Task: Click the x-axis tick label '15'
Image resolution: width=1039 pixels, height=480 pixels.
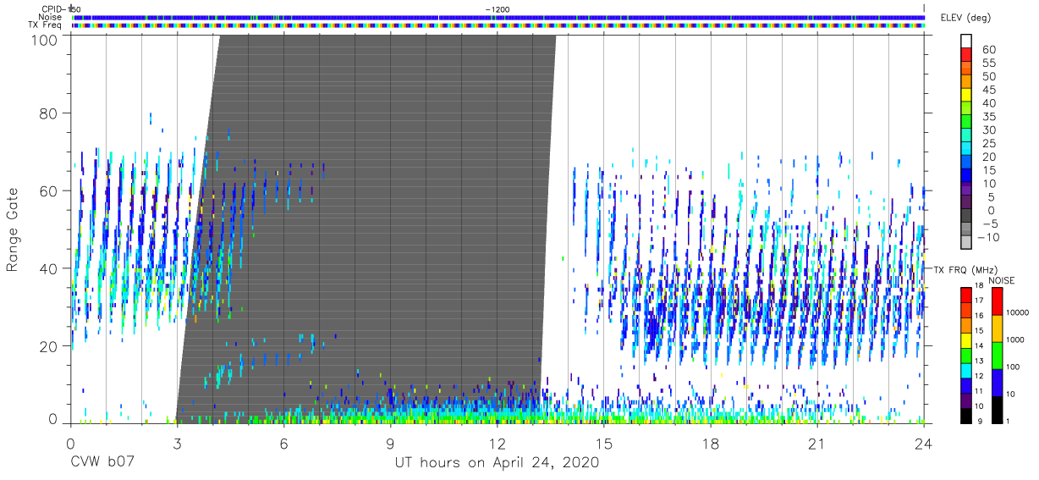Action: (604, 444)
